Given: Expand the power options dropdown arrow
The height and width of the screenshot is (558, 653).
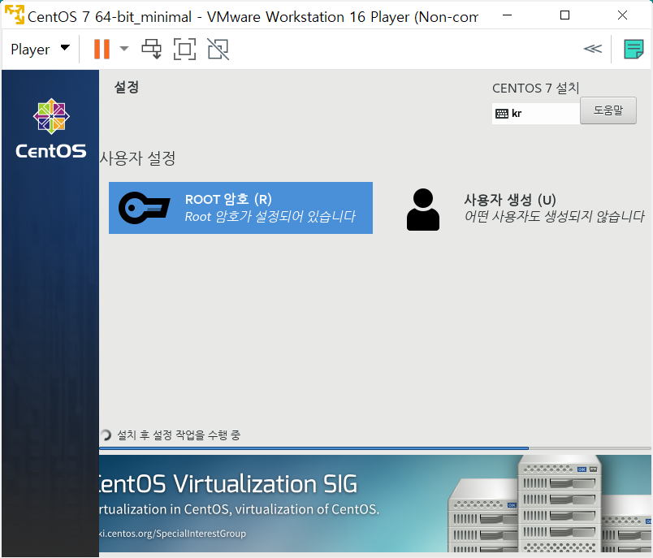Looking at the screenshot, I should pyautogui.click(x=124, y=49).
